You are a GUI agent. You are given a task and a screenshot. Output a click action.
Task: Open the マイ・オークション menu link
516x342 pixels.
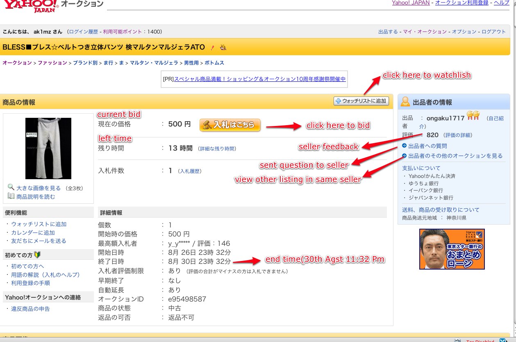425,32
